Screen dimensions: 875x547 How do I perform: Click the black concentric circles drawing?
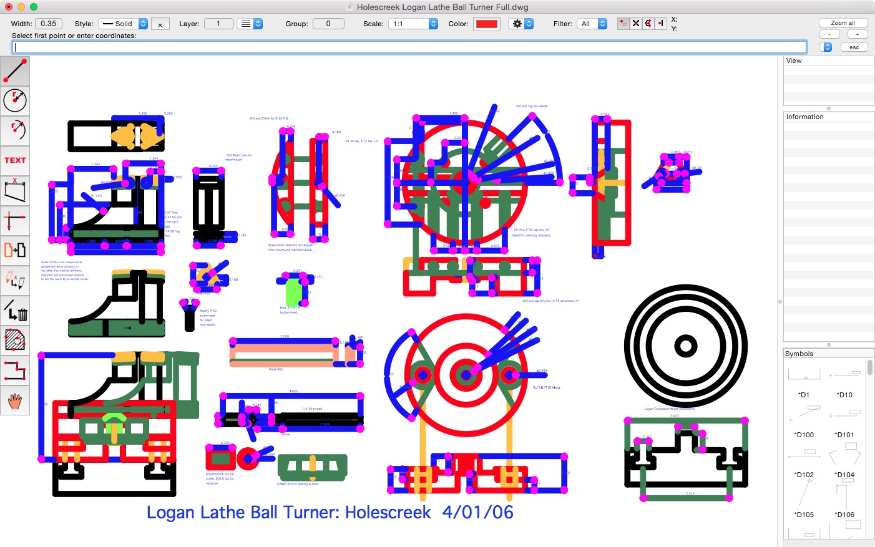[685, 346]
